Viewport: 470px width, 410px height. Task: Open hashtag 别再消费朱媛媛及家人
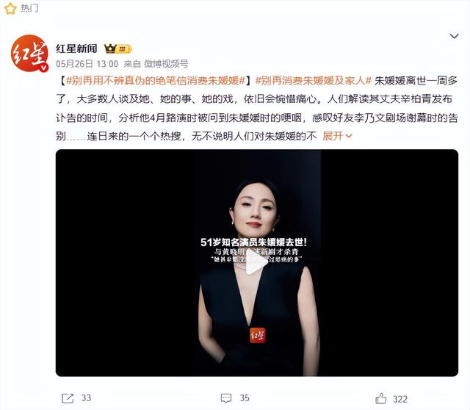(x=314, y=80)
